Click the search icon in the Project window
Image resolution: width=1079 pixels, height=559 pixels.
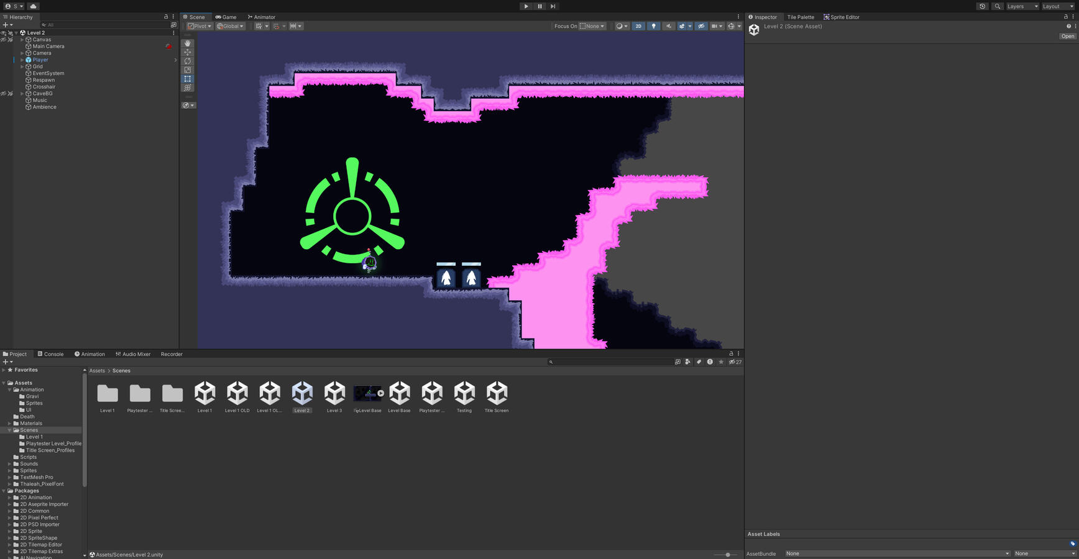(551, 361)
